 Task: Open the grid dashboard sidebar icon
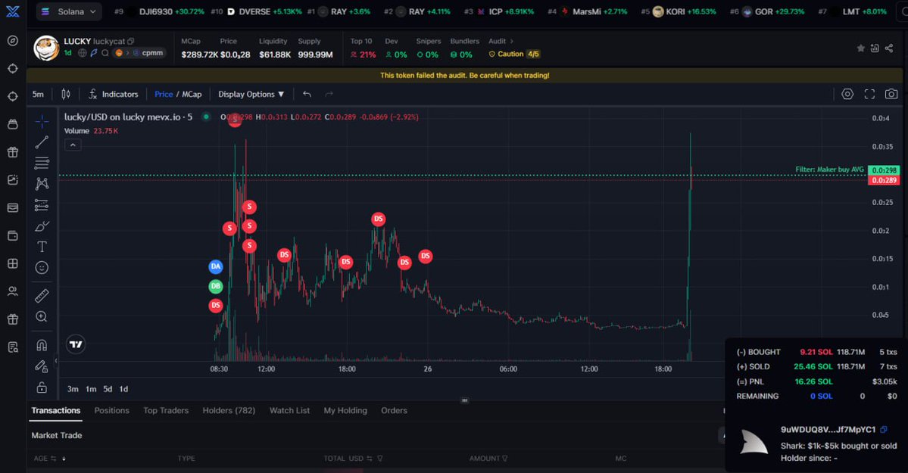[13, 263]
